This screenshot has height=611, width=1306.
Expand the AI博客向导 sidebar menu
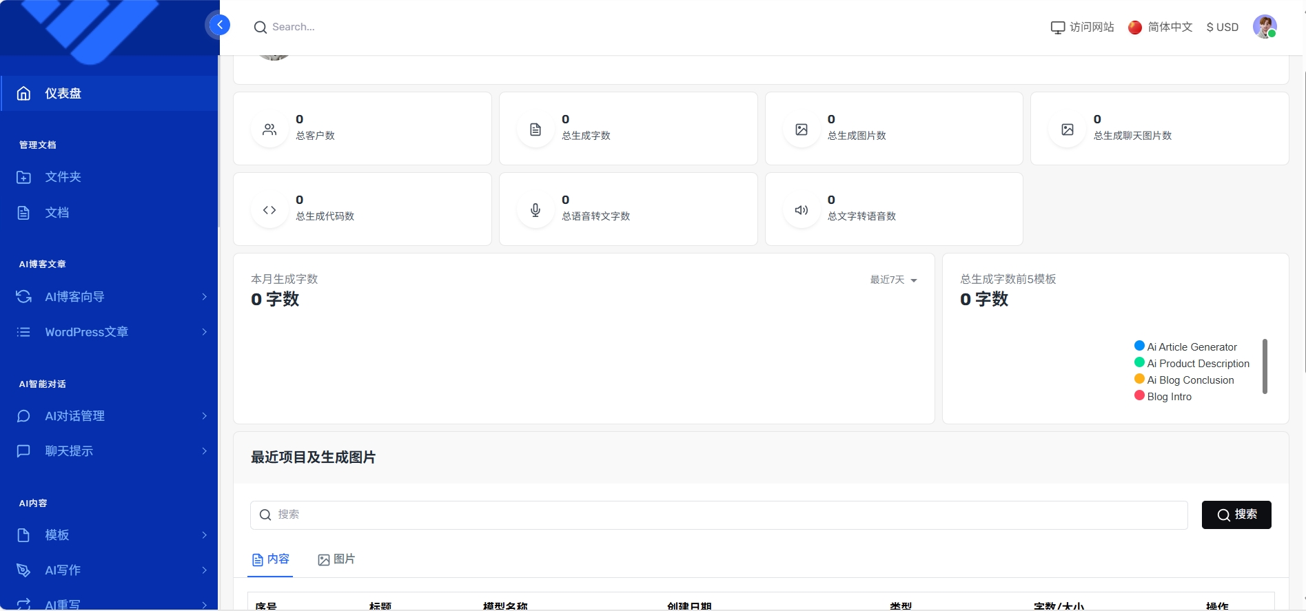click(110, 297)
